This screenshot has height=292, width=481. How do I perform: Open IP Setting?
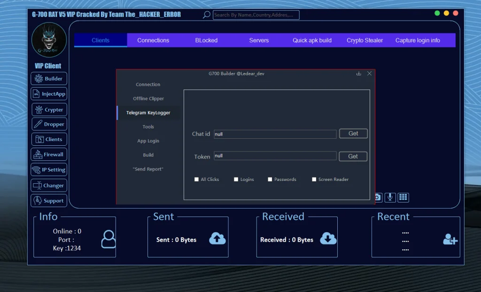pos(48,169)
